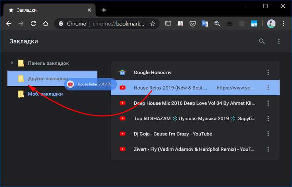Image resolution: width=292 pixels, height=187 pixels.
Task: Open more actions for Zivert - Fly bookmark
Action: pyautogui.click(x=268, y=149)
